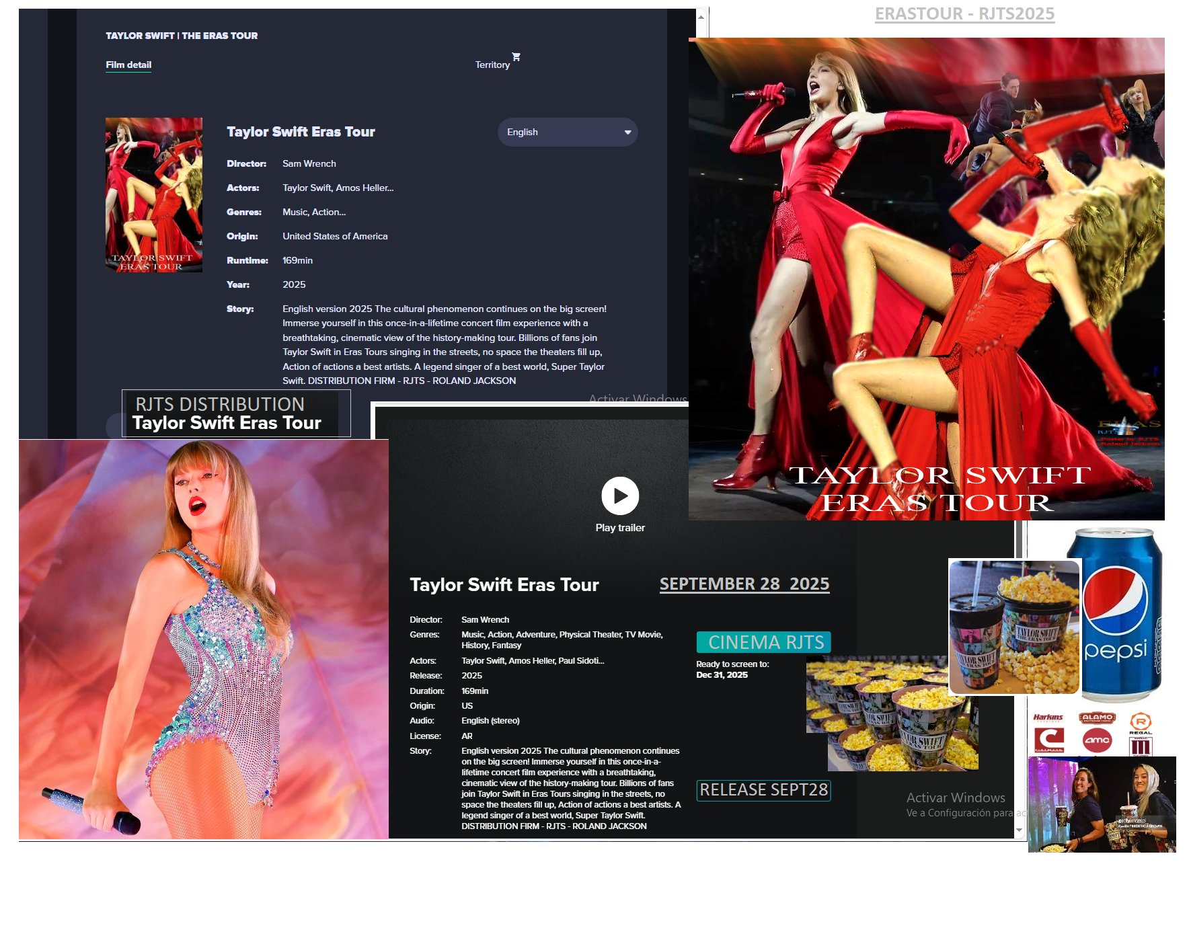Click the Play trailer button
This screenshot has height=936, width=1189.
(x=620, y=496)
